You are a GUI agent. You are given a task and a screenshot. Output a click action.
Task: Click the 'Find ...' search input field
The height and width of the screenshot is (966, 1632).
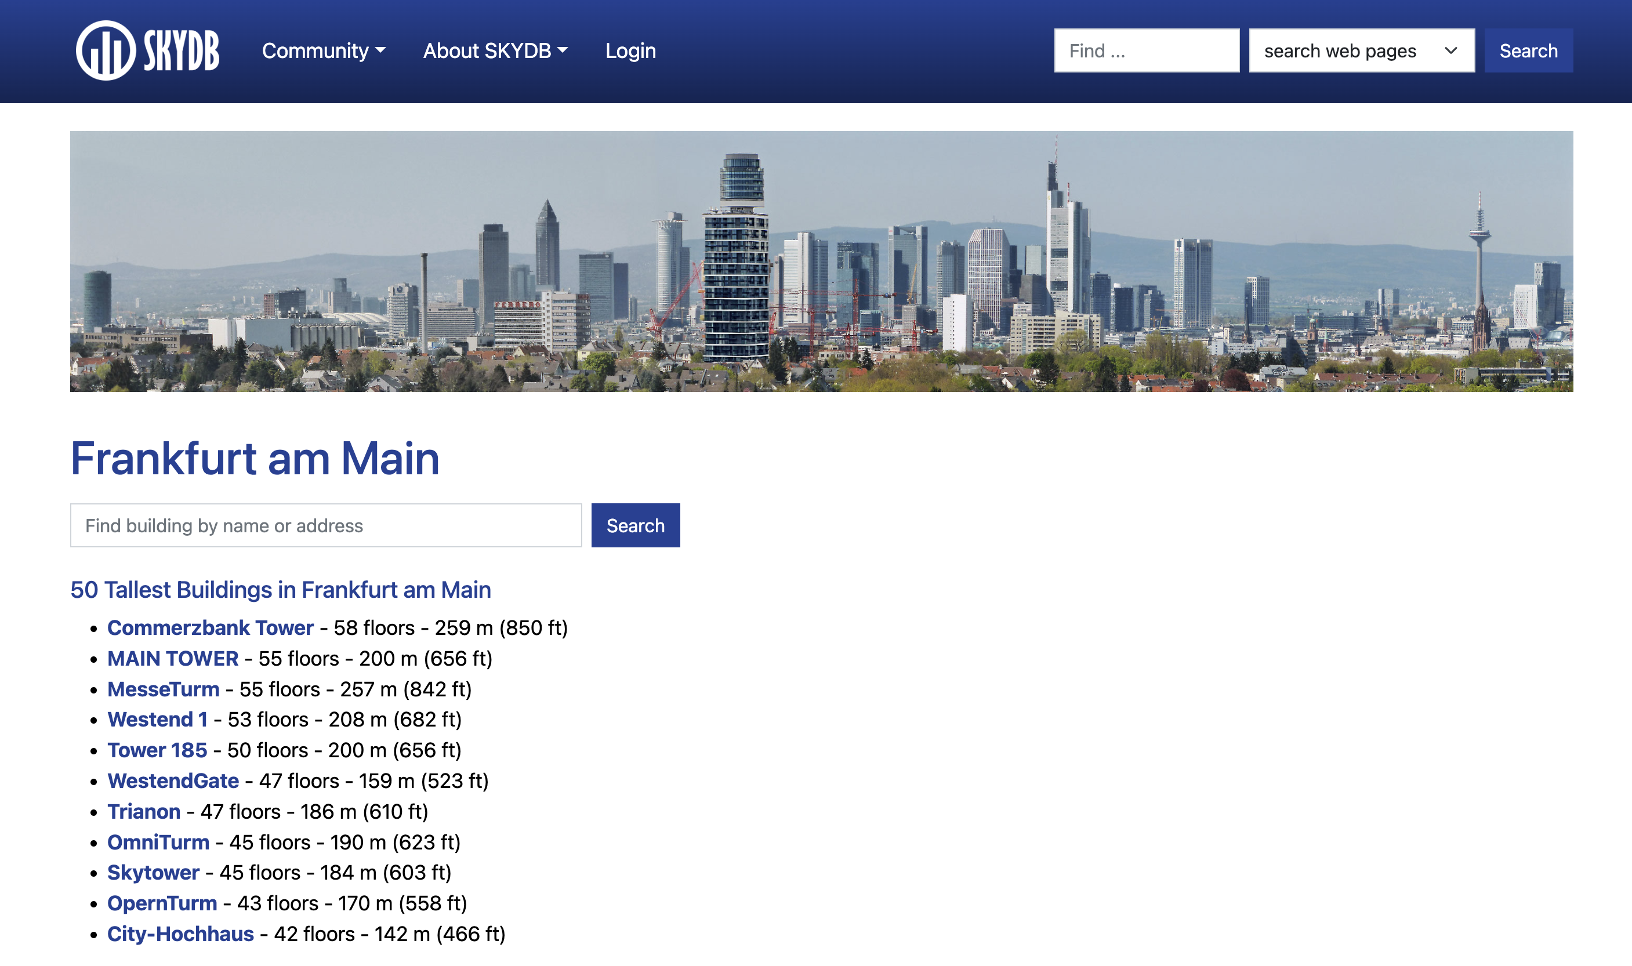point(1147,50)
